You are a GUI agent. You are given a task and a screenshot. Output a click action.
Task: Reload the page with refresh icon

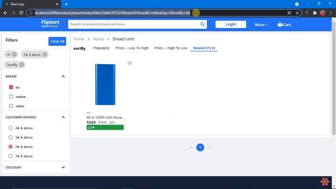(21, 13)
